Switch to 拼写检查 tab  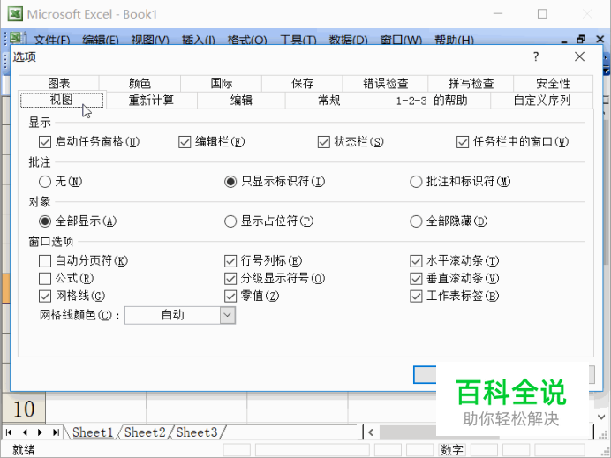click(471, 83)
